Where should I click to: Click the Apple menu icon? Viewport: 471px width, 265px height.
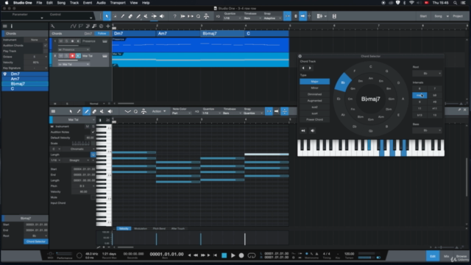[x=7, y=3]
